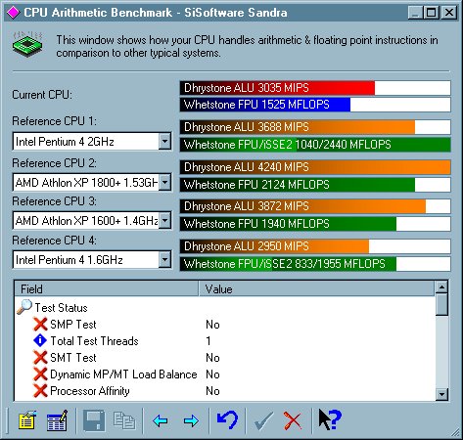Image resolution: width=463 pixels, height=440 pixels.
Task: Expand the Reference CPU 2 Athlon XP 1800+ dropdown
Action: coord(165,182)
